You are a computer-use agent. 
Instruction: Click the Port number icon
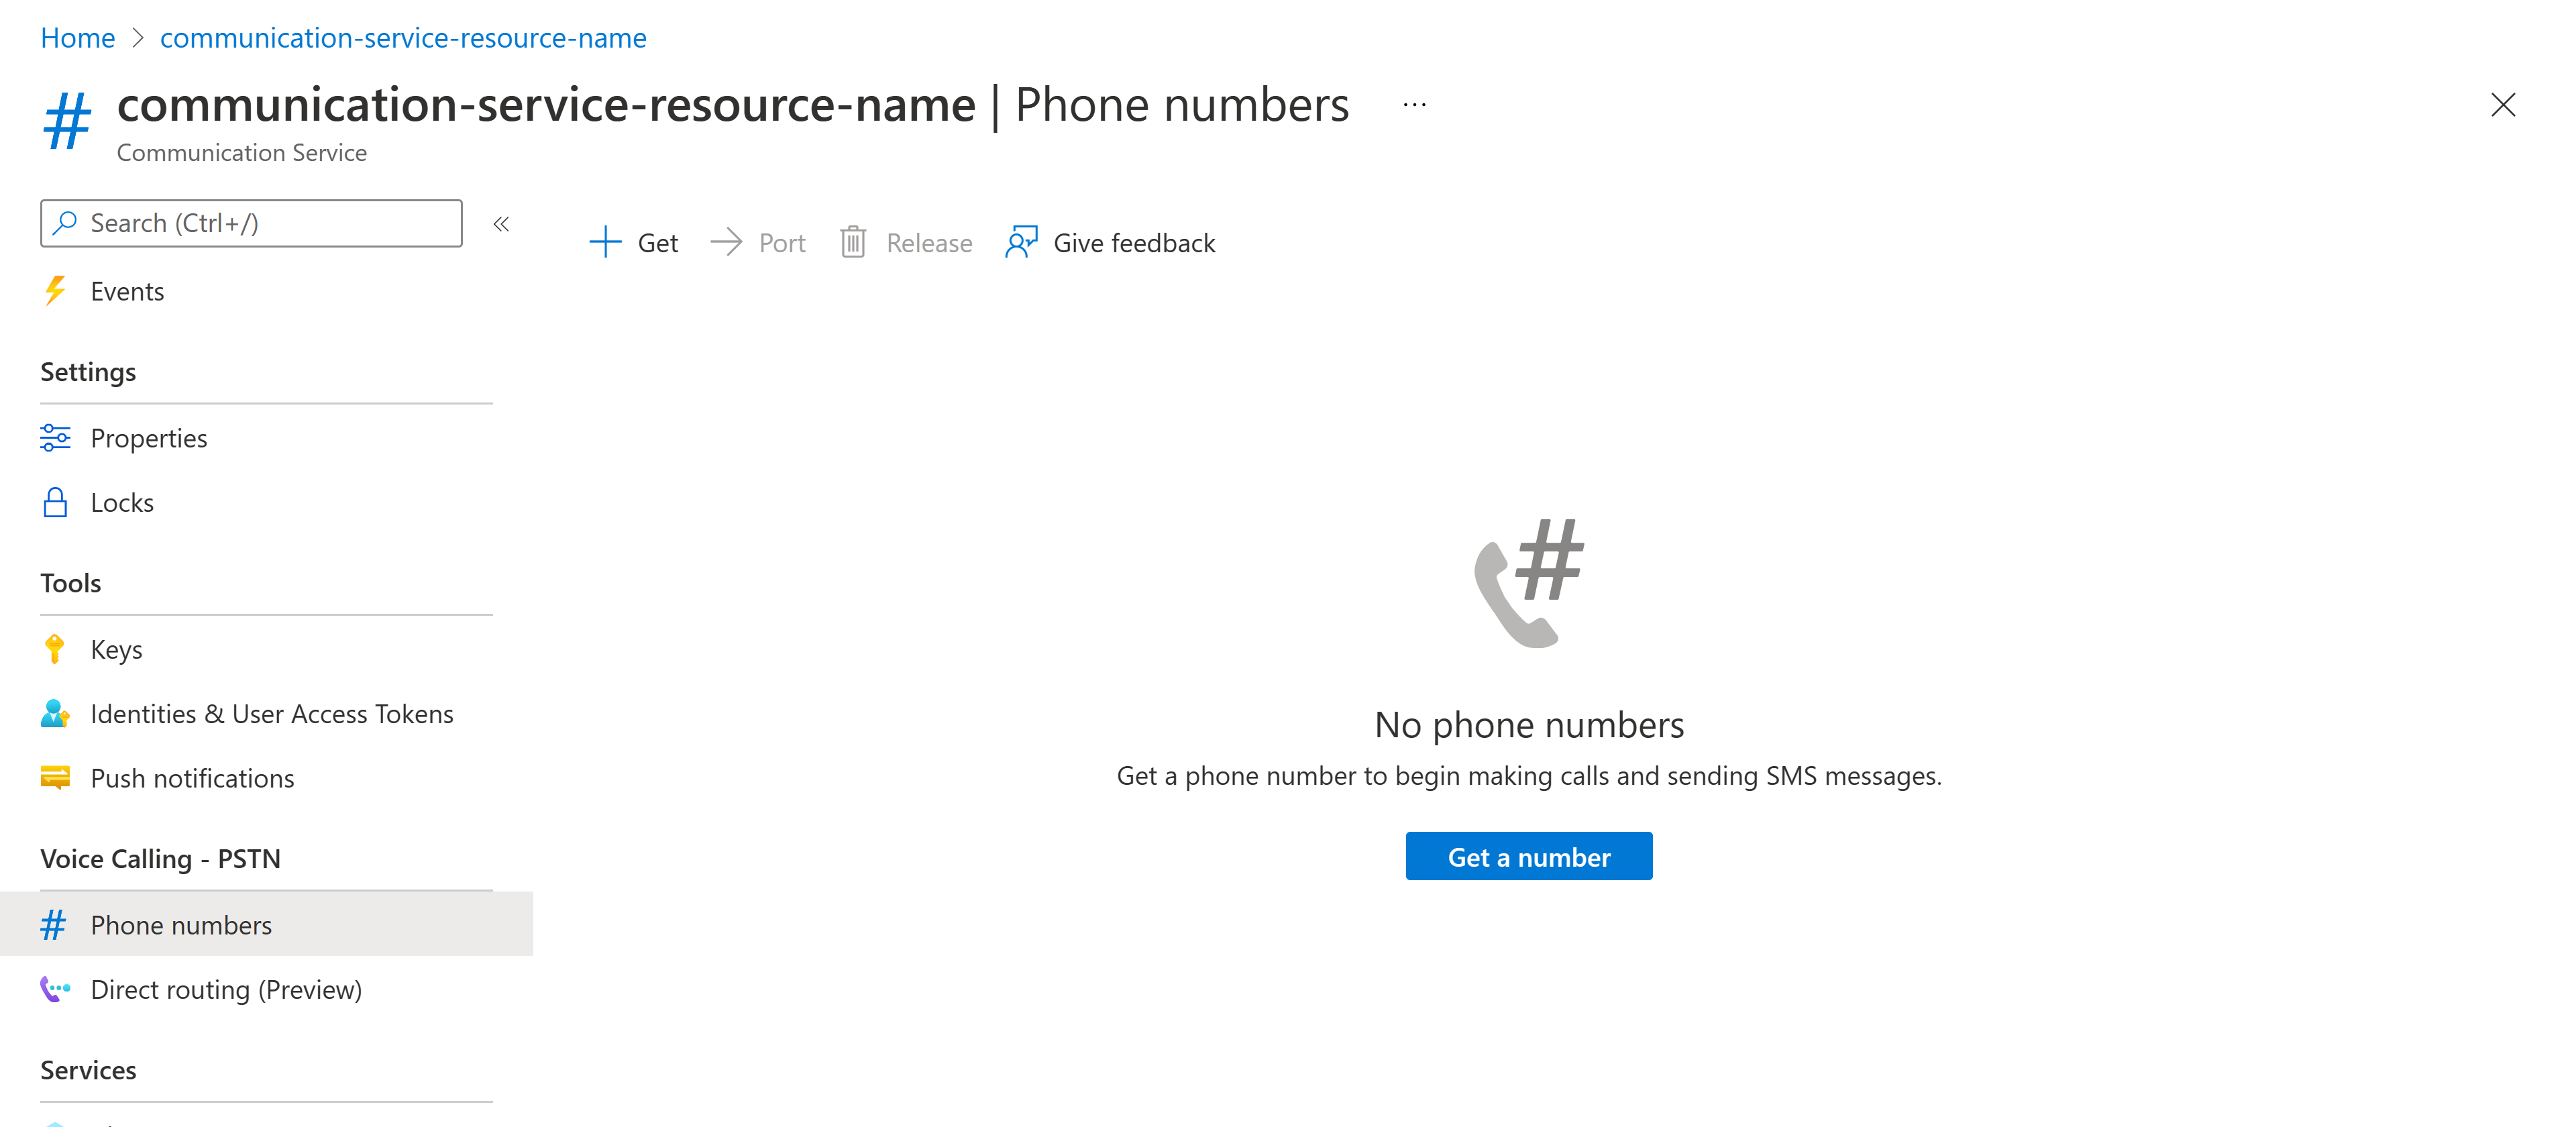pyautogui.click(x=726, y=241)
